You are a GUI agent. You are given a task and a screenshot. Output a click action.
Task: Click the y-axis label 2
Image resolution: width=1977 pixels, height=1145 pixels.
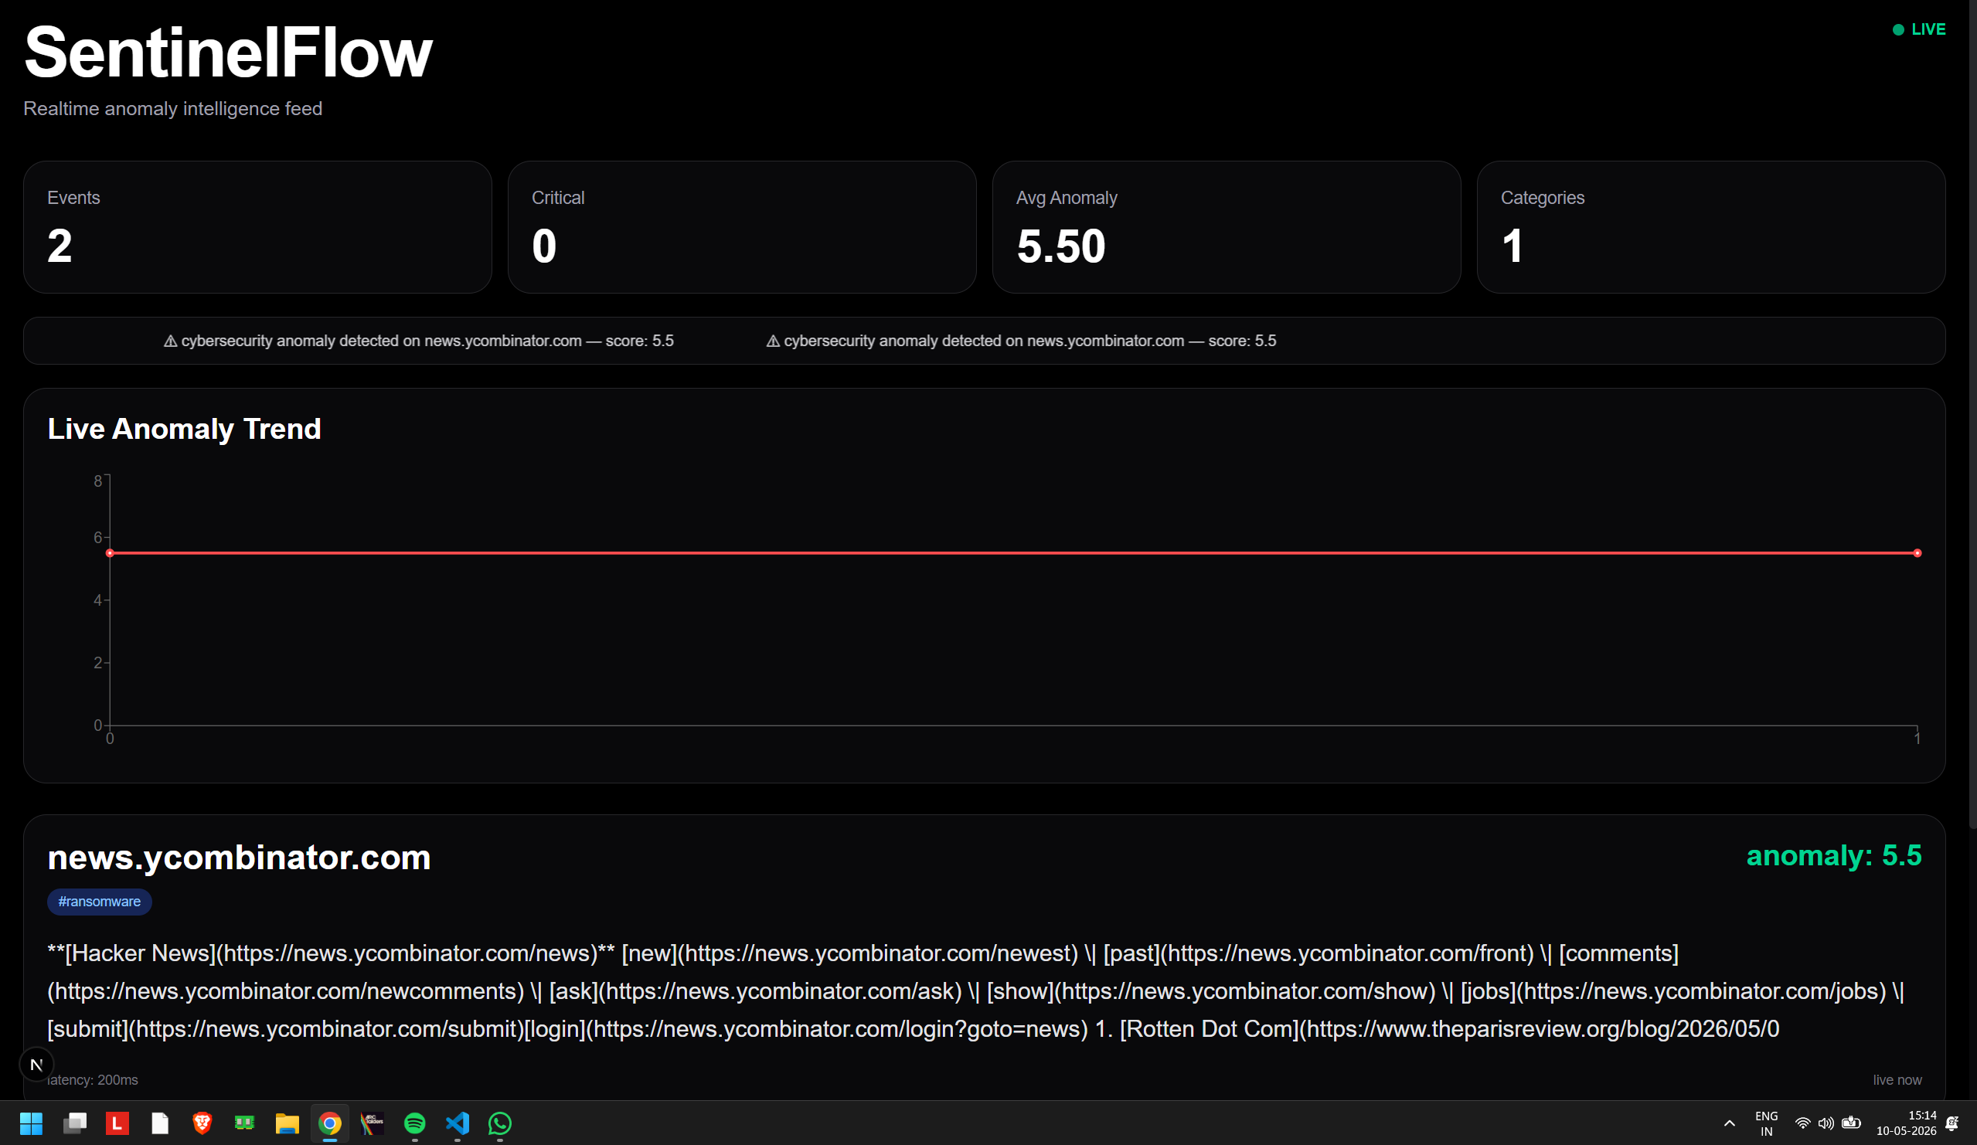[x=98, y=663]
